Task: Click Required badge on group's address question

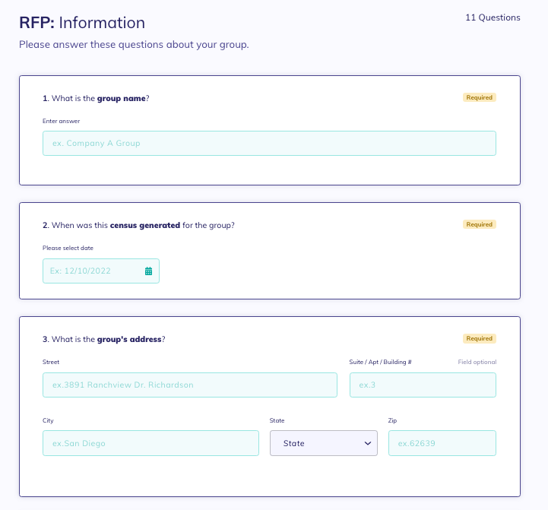Action: tap(480, 338)
